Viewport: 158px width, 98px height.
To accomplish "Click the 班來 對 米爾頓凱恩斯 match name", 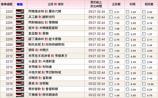I will coord(43,28).
